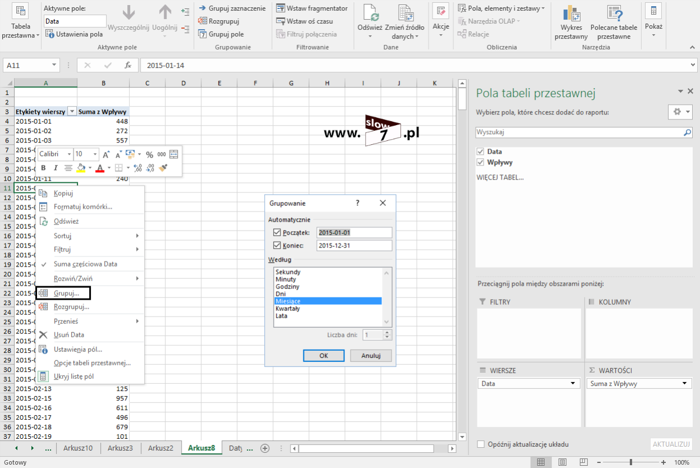700x468 pixels.
Task: Increase decimal places in mini toolbar
Action: point(137,168)
